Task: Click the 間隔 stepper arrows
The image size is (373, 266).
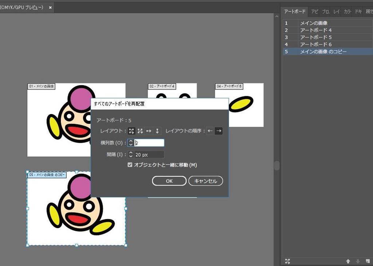Action: pos(131,155)
